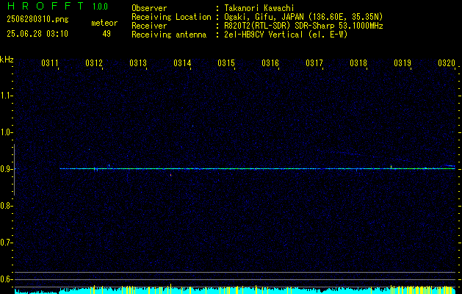Click the 1.0 frequency axis label

click(6, 132)
